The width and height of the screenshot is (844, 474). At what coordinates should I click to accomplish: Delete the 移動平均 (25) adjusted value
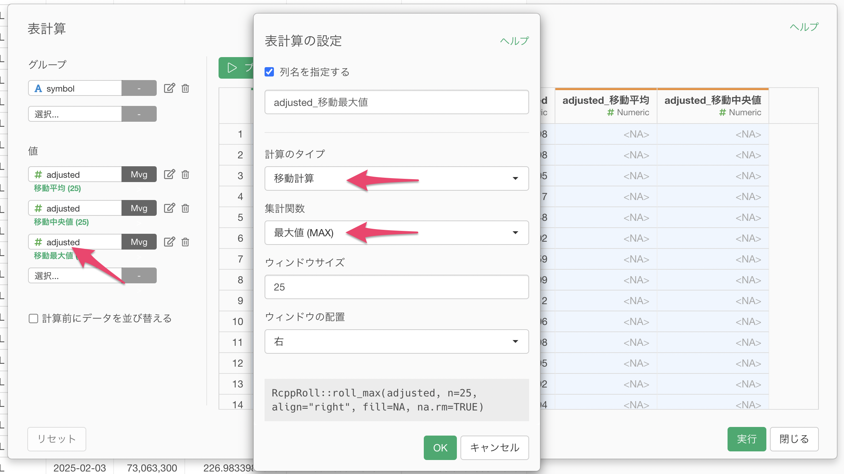pyautogui.click(x=185, y=175)
